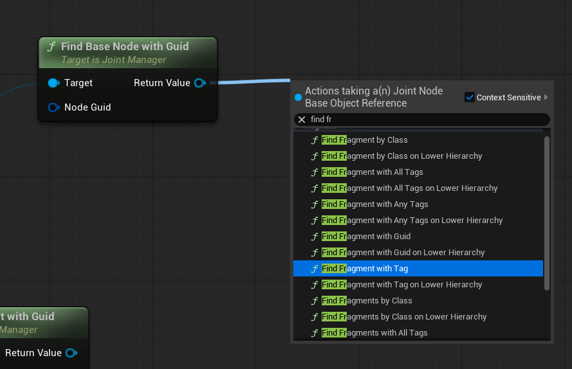Click function icon on Find Base Node header
The width and height of the screenshot is (572, 369).
[51, 47]
